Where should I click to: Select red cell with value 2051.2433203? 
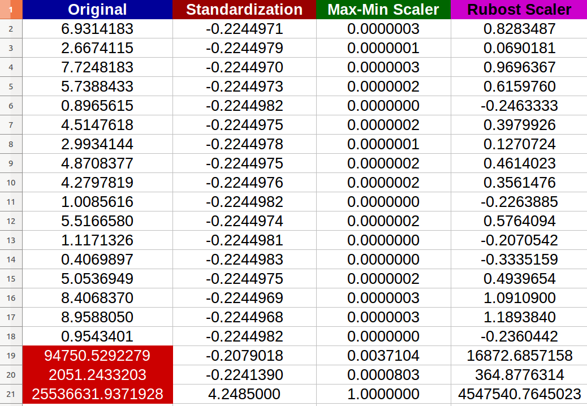(x=97, y=374)
